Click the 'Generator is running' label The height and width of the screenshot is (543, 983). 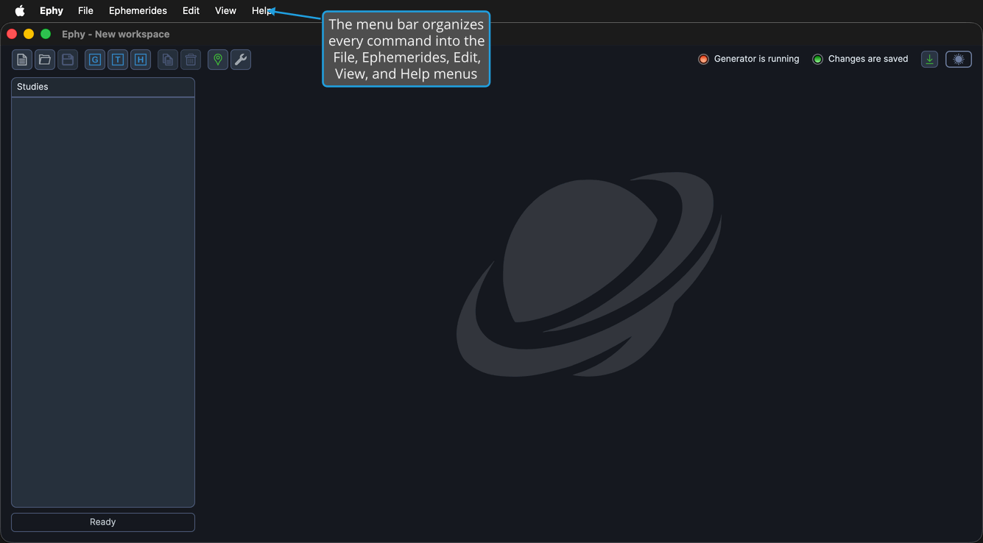[x=756, y=59]
